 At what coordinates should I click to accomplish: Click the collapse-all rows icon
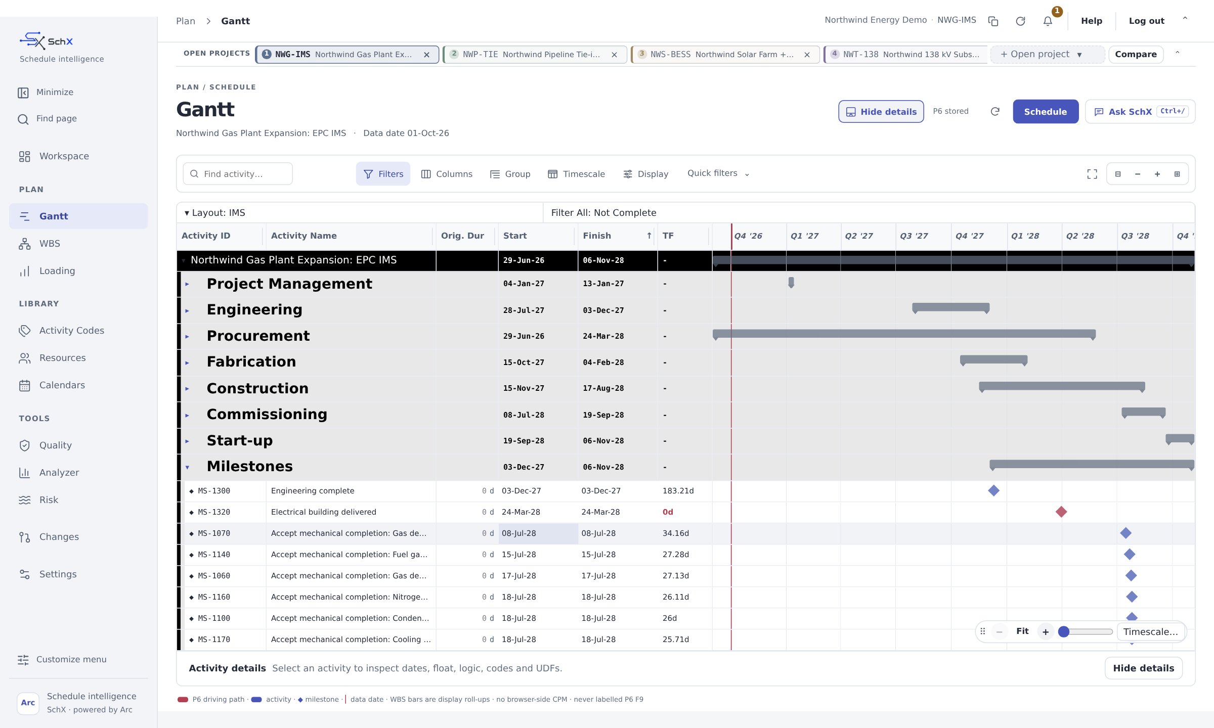click(1118, 174)
